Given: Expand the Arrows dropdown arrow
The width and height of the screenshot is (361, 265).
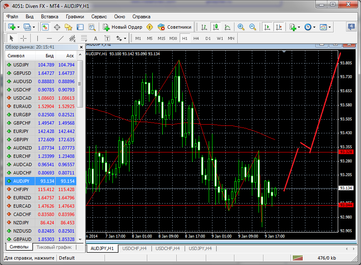Looking at the screenshot, I should (125, 39).
